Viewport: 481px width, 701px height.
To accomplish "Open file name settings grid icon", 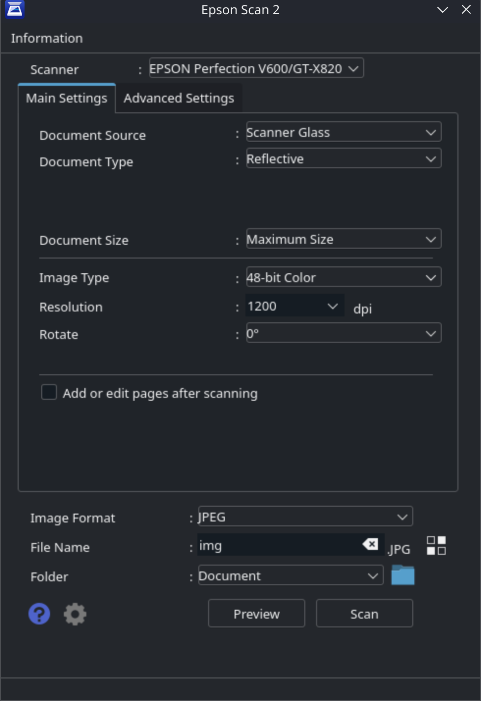I will point(436,545).
